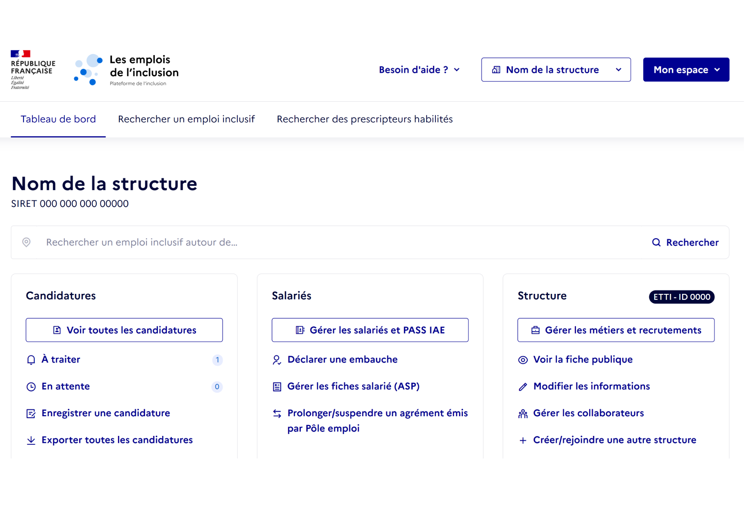Click Gérer les métiers et recrutements button
This screenshot has height=516, width=745.
pos(616,330)
